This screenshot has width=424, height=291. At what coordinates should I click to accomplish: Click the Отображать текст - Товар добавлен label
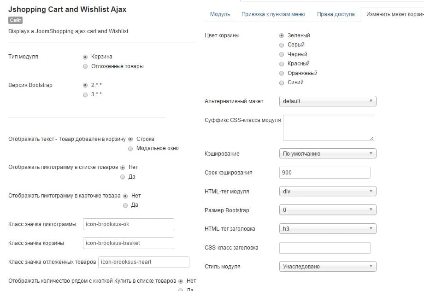click(67, 139)
